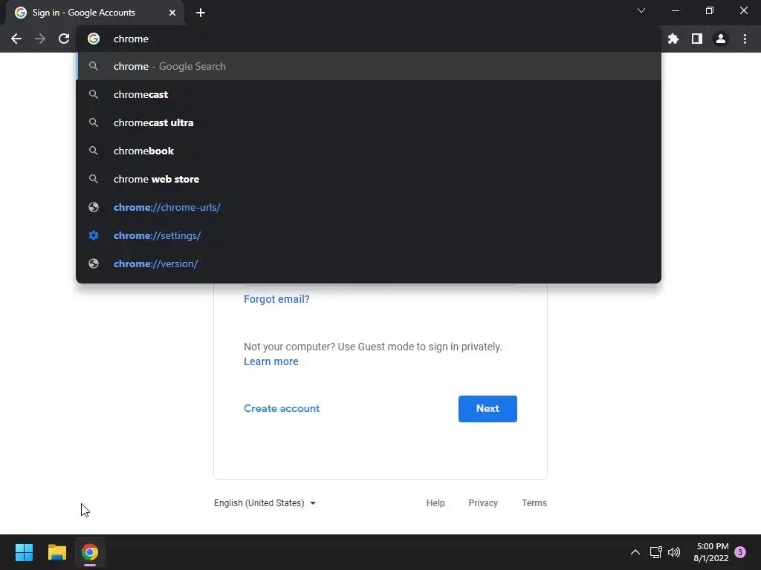The height and width of the screenshot is (570, 761).
Task: Click the forward navigation arrow
Action: pyautogui.click(x=40, y=39)
